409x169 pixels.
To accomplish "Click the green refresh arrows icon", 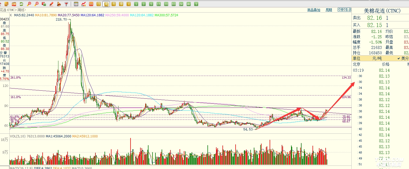I will [21, 4].
